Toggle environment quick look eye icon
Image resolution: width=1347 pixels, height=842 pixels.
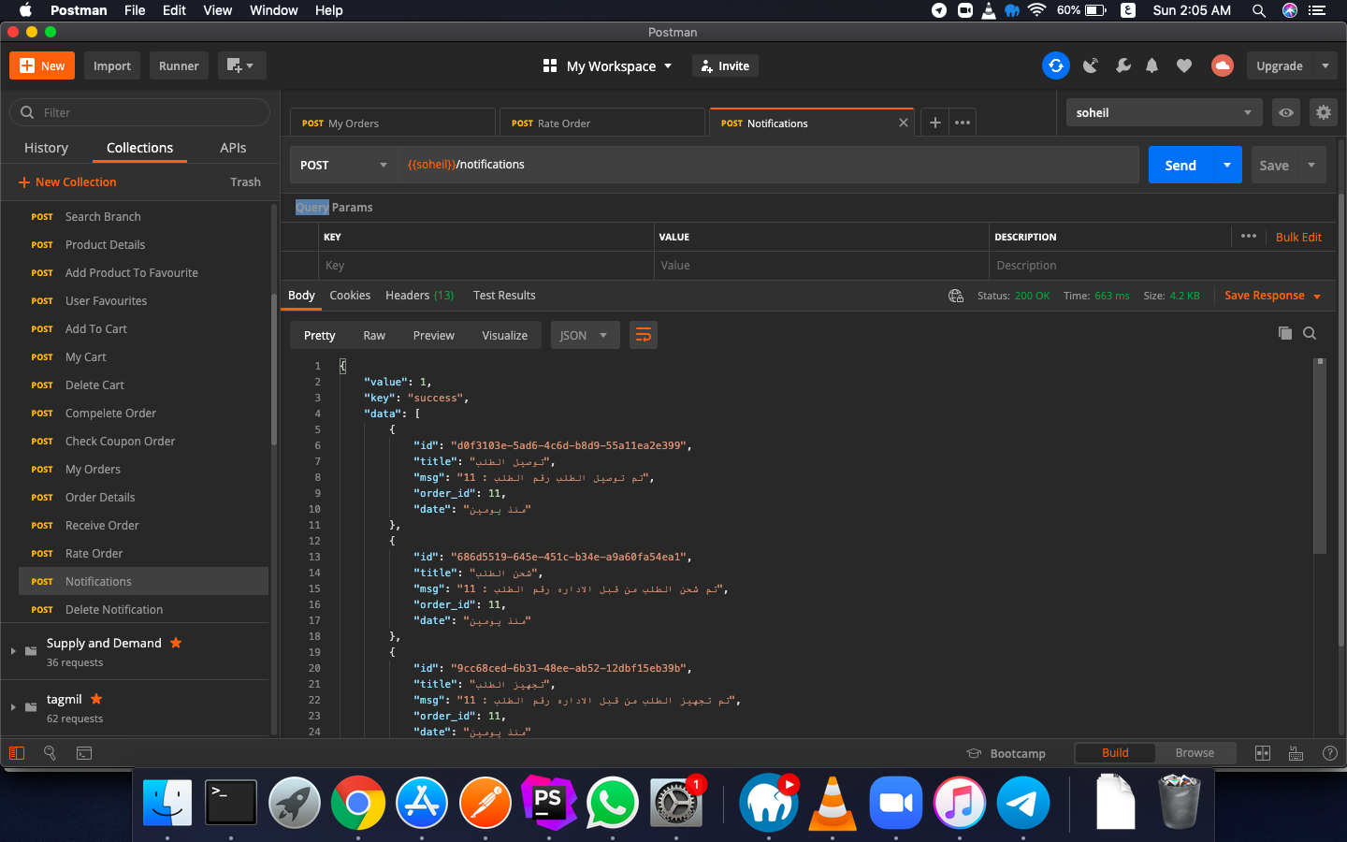(1287, 112)
